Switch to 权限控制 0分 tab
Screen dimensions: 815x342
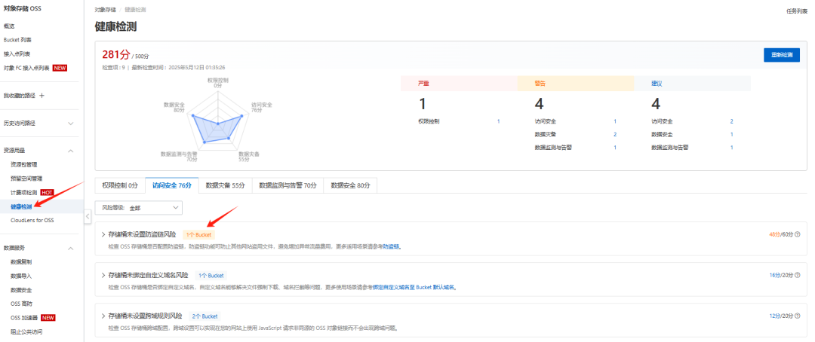point(120,185)
